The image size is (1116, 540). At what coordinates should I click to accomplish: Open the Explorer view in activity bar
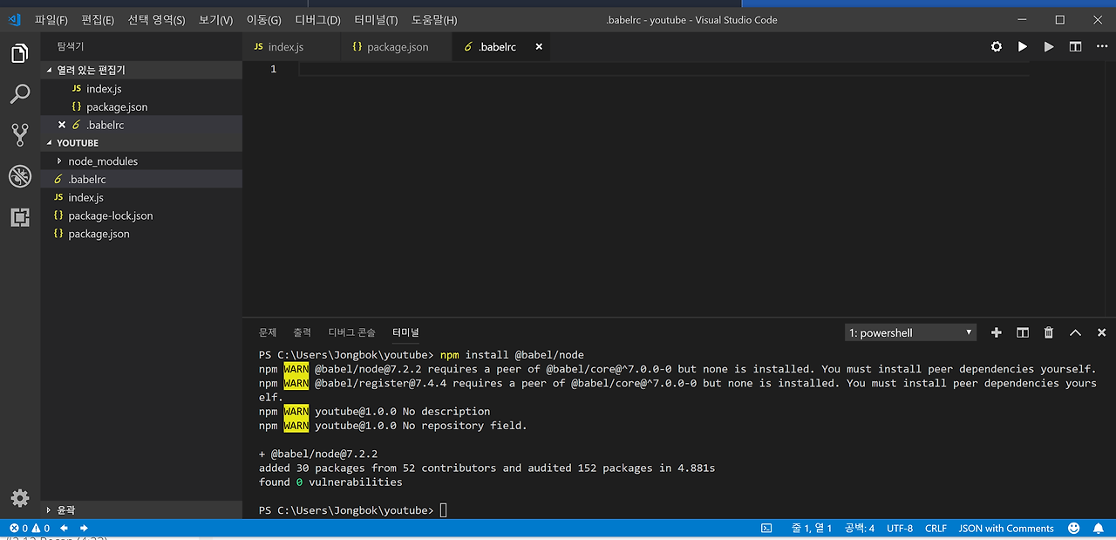pyautogui.click(x=20, y=54)
